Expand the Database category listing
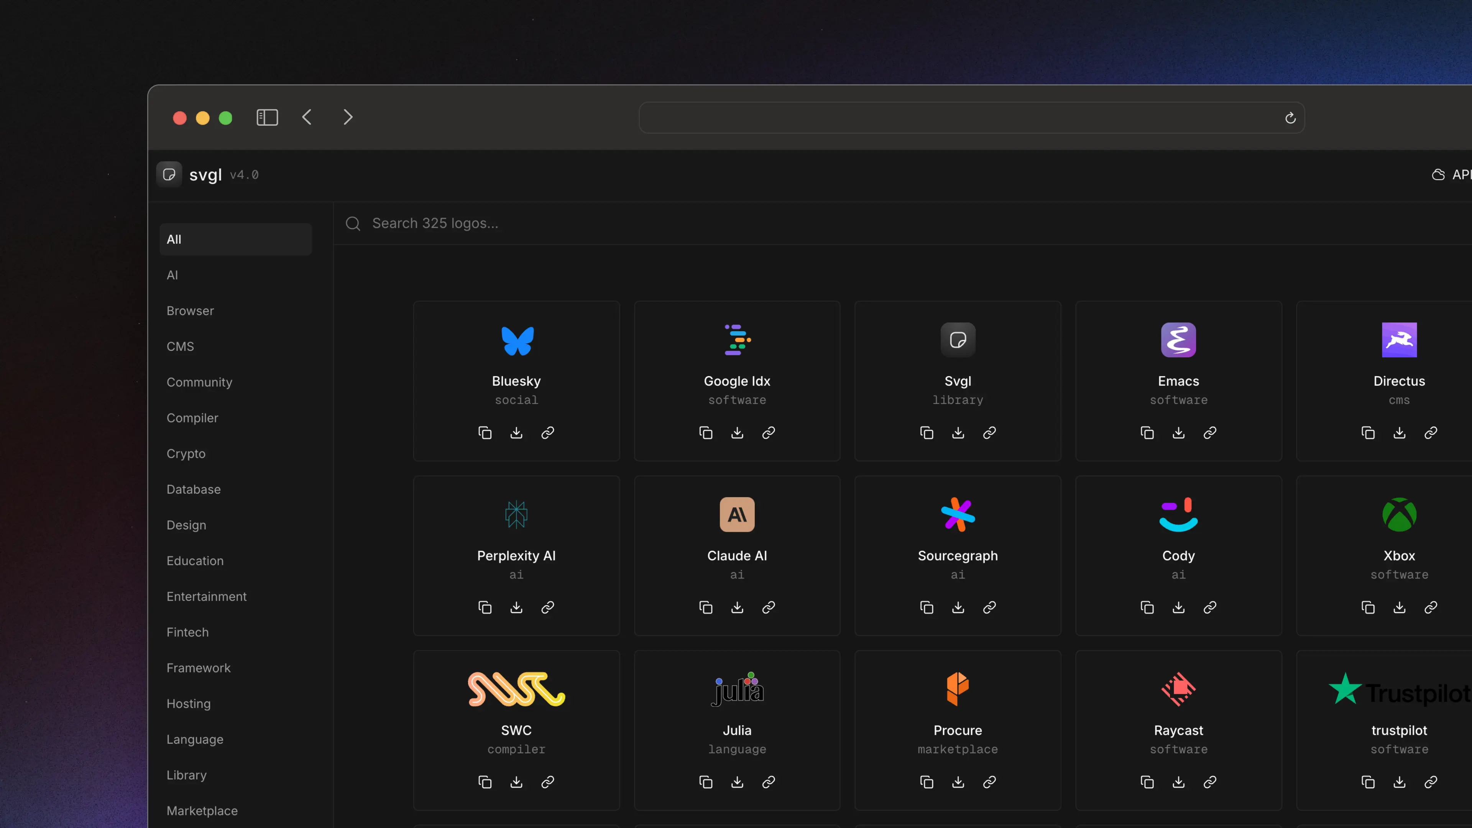Screen dimensions: 1472x828 coord(193,489)
